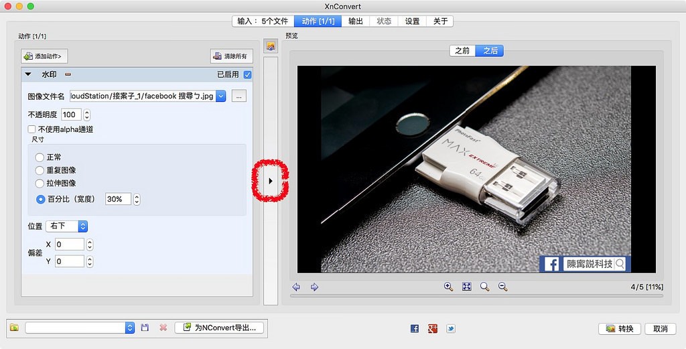686x349 pixels.
Task: Click the zoom in magnifier icon
Action: [448, 287]
